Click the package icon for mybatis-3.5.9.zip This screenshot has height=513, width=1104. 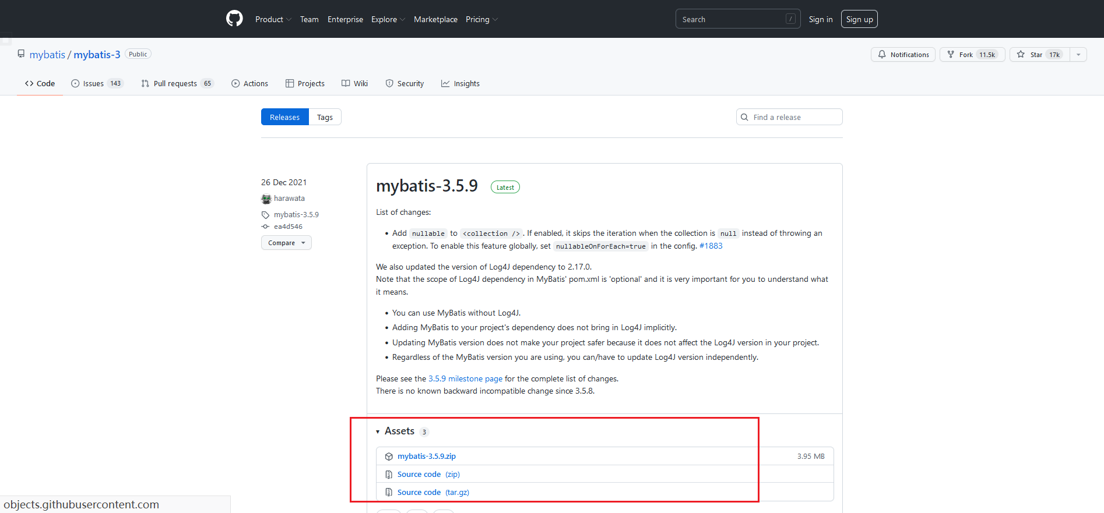(x=389, y=457)
